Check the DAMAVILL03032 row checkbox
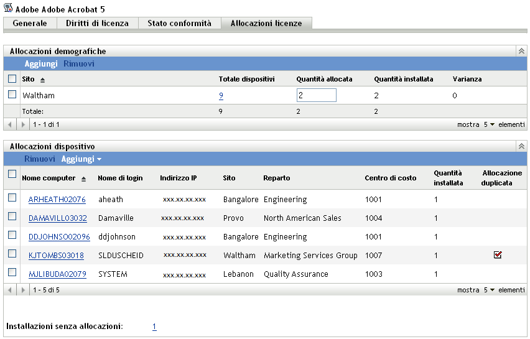Screen dimensions: 530x339 12,216
